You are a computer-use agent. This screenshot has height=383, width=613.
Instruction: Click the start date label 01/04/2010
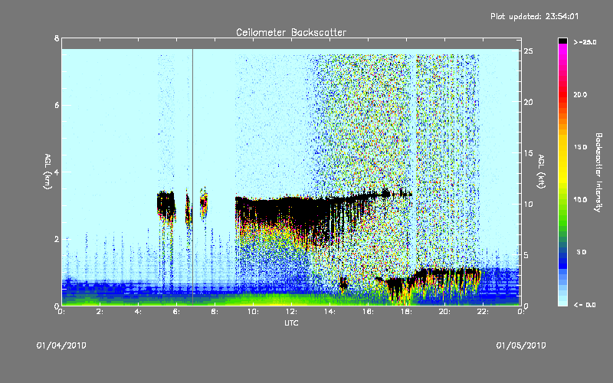coord(61,345)
